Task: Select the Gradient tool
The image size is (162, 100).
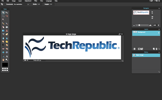Action: (x=3, y=31)
